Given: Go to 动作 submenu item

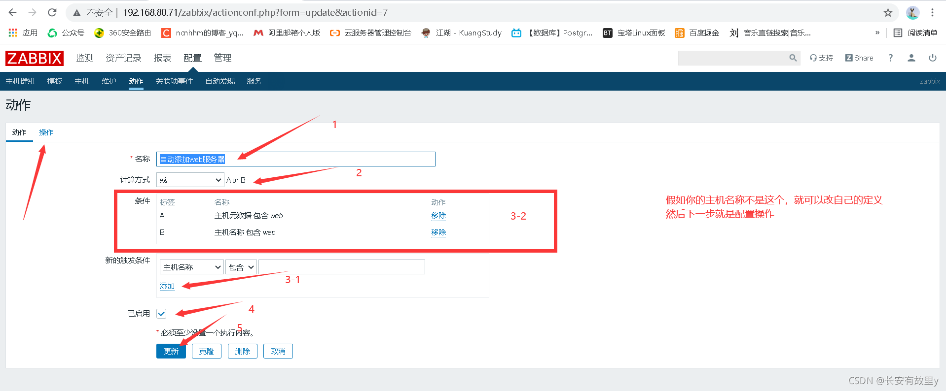Looking at the screenshot, I should tap(136, 81).
